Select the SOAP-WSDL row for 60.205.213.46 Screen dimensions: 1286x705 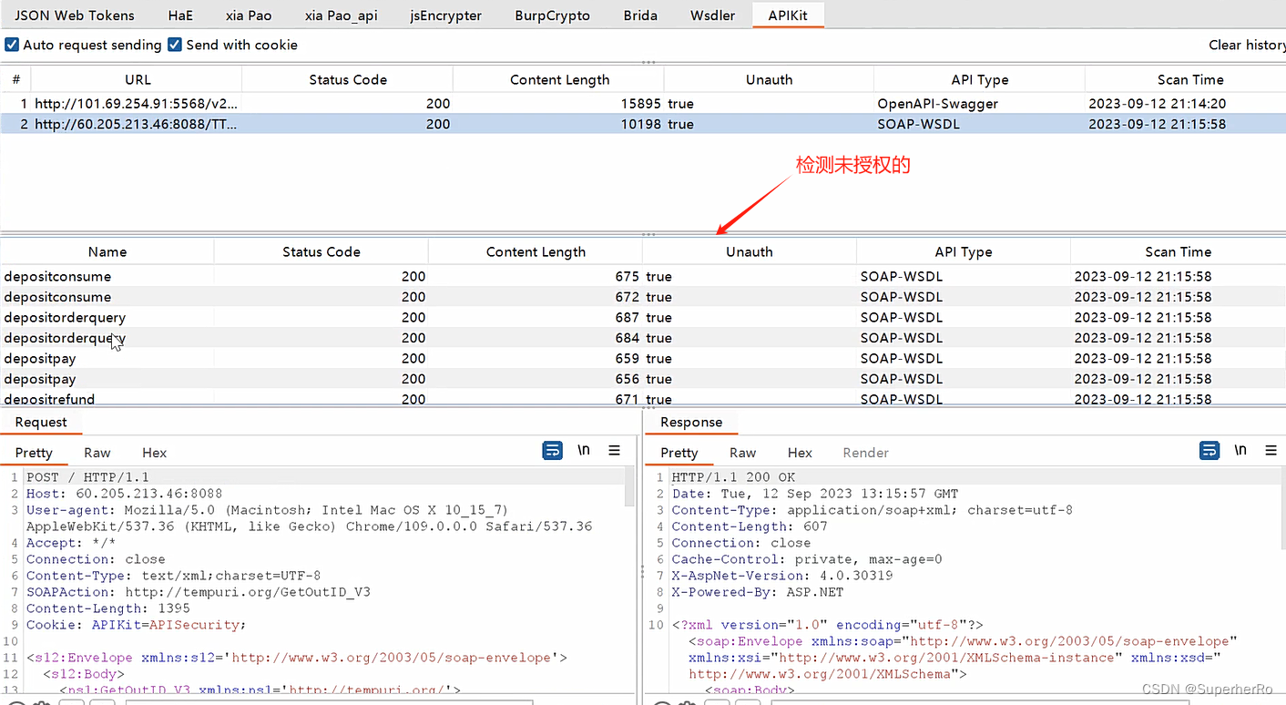643,124
